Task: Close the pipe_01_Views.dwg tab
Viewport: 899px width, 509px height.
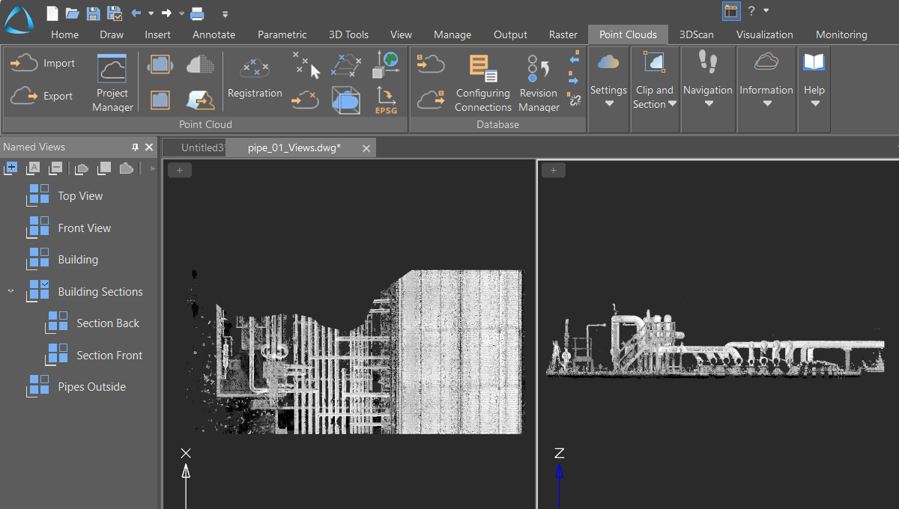Action: coord(366,148)
